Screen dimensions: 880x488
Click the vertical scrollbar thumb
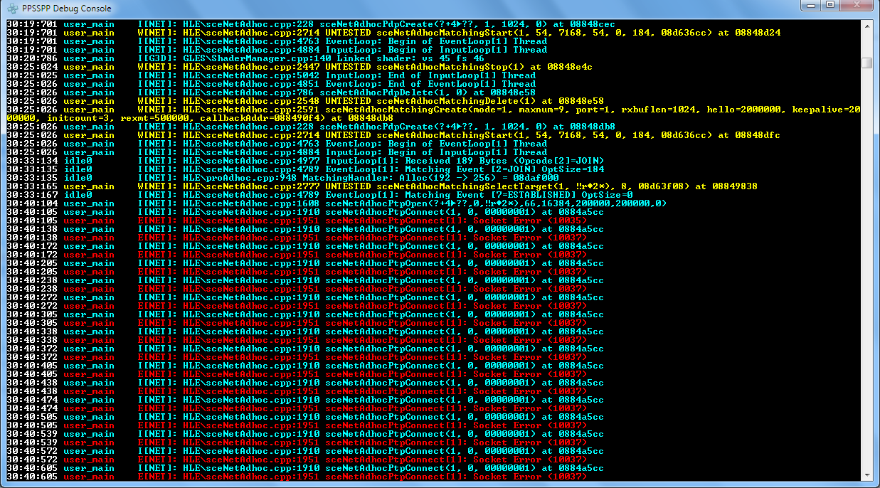coord(866,63)
